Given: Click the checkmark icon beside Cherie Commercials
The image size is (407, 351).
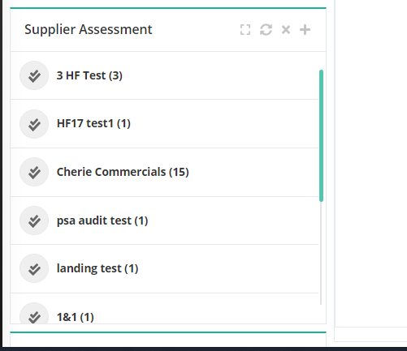Looking at the screenshot, I should coord(34,172).
